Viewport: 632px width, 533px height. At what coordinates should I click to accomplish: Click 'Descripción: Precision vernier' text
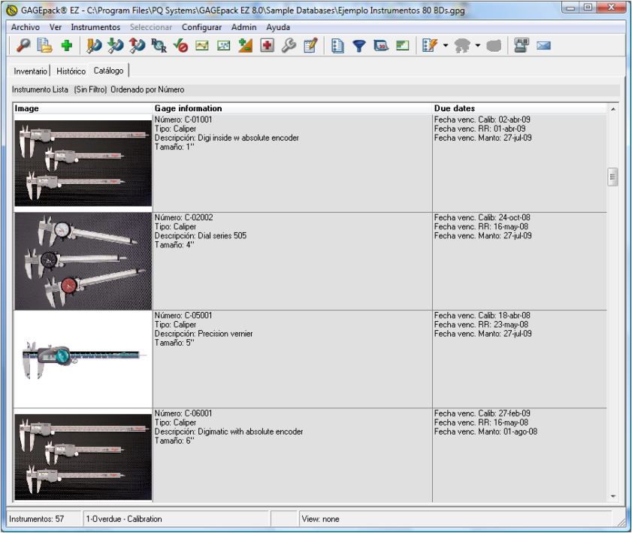(x=204, y=334)
